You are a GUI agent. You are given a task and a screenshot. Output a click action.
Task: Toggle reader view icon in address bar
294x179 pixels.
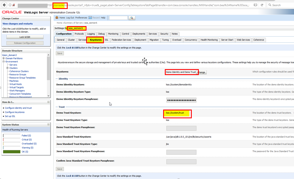[x=255, y=5]
